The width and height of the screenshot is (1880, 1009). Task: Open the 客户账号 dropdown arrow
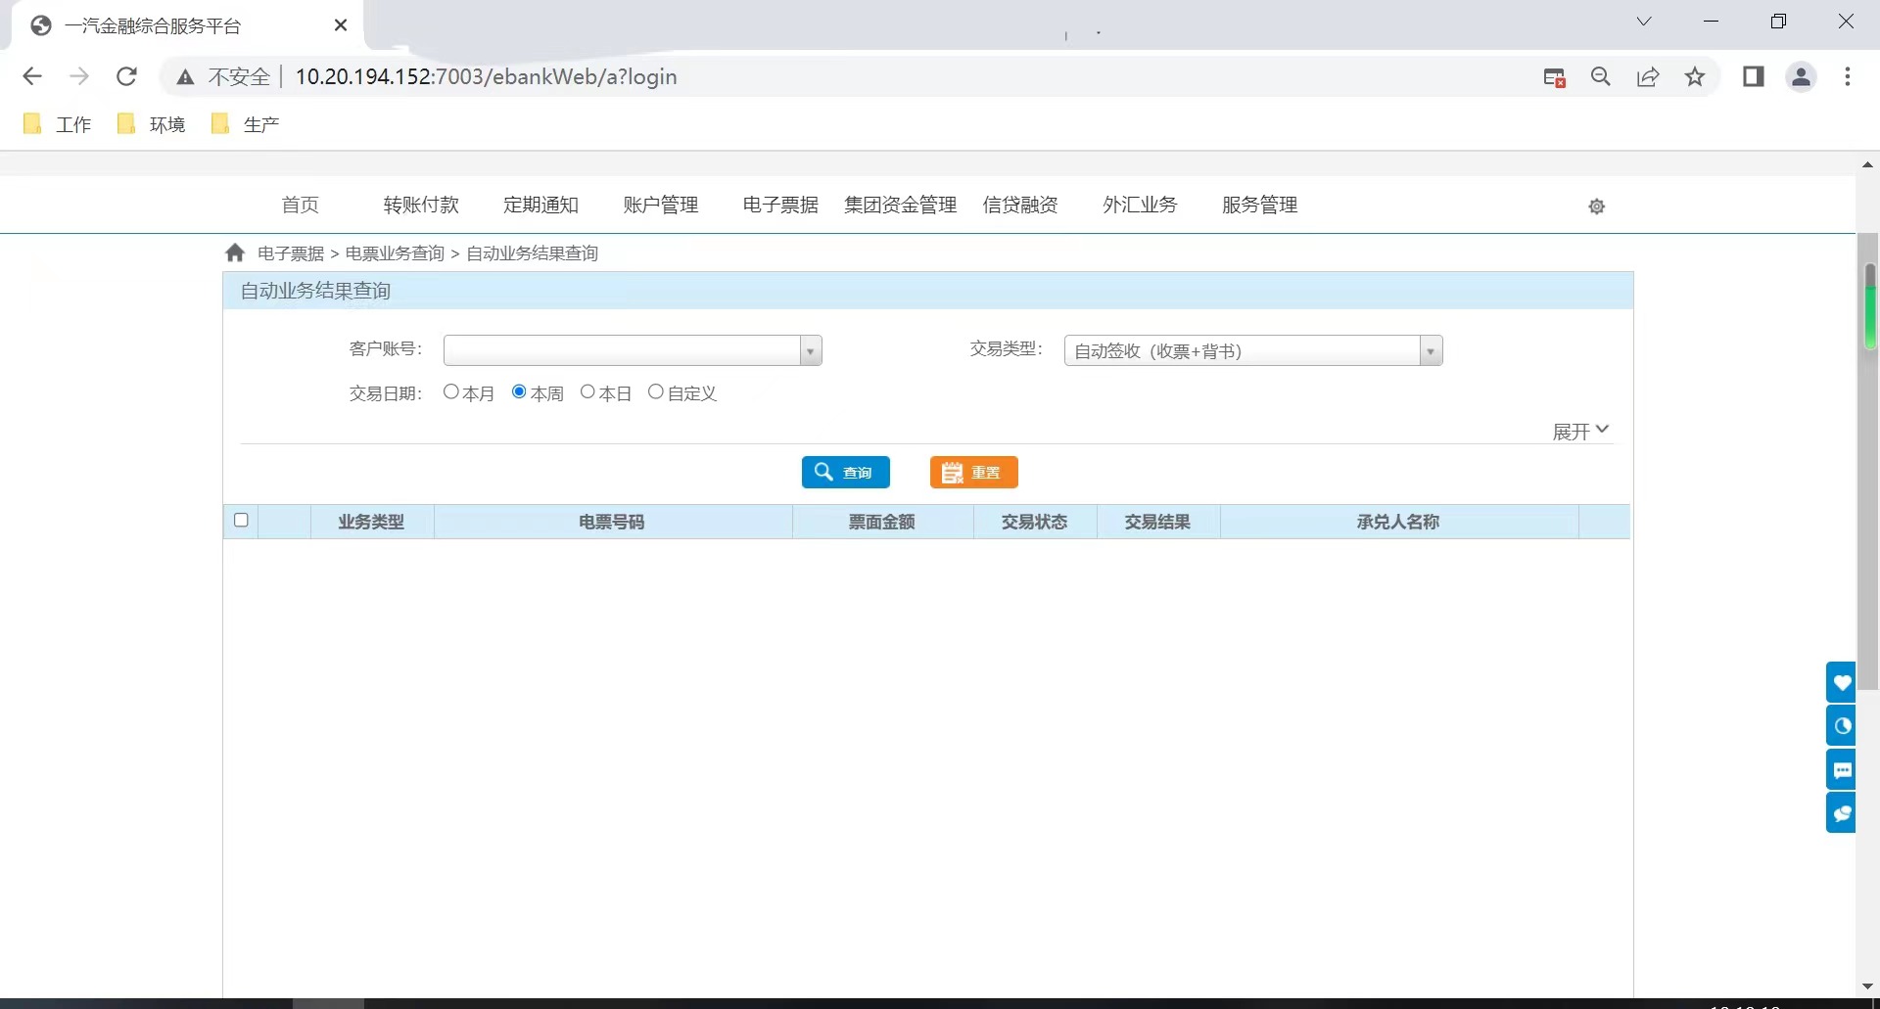(x=811, y=350)
